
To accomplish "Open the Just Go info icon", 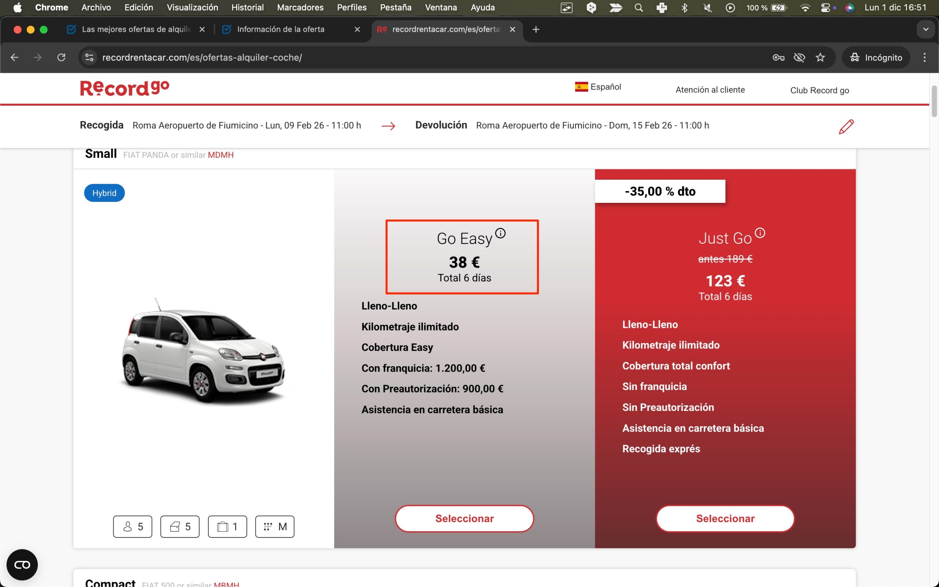I will pos(760,233).
